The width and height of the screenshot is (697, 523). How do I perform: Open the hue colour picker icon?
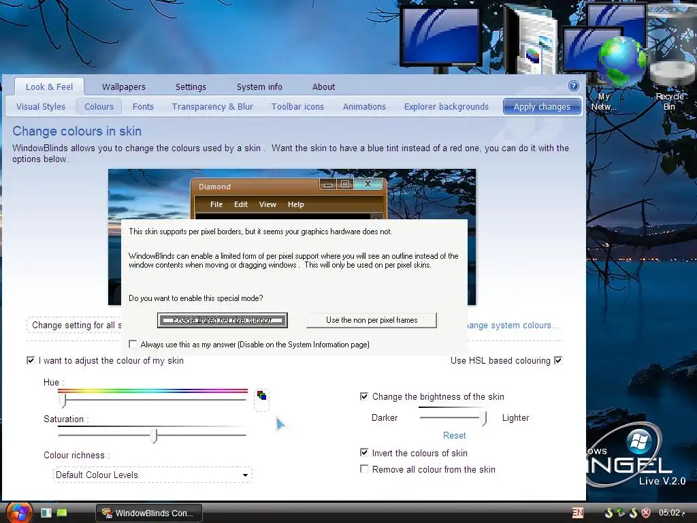click(262, 396)
